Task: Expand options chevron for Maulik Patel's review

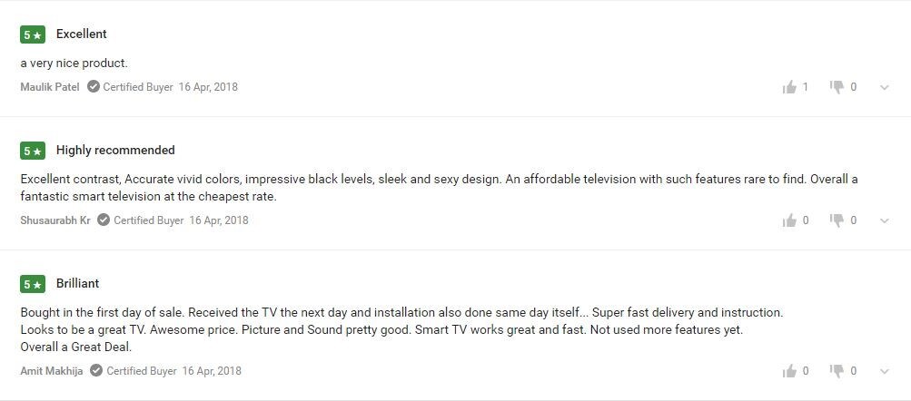Action: [x=885, y=88]
